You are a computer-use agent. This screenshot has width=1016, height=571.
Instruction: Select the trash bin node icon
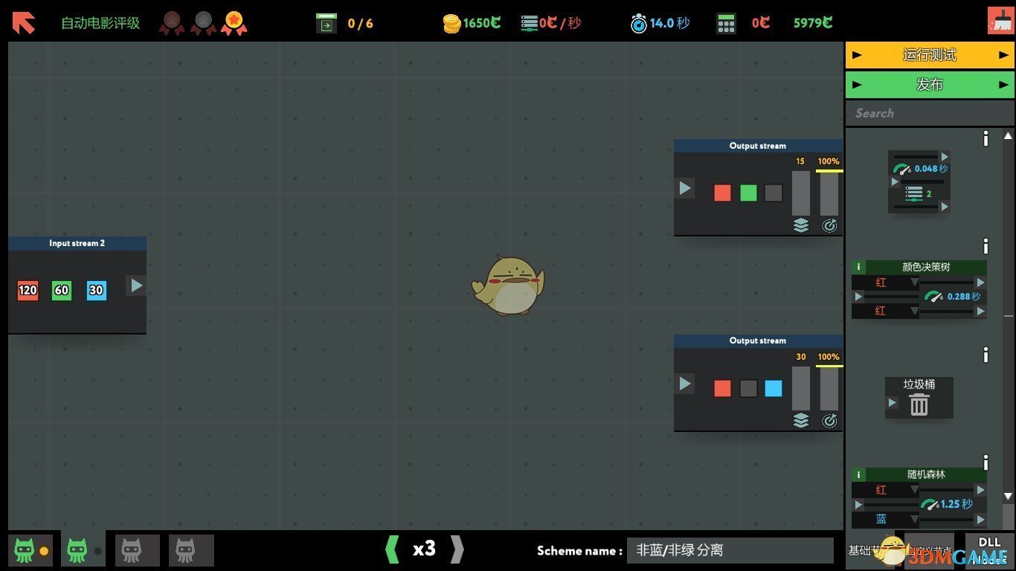[919, 404]
